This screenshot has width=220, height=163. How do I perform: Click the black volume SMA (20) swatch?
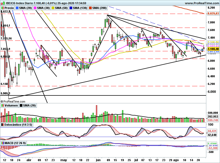21,105
